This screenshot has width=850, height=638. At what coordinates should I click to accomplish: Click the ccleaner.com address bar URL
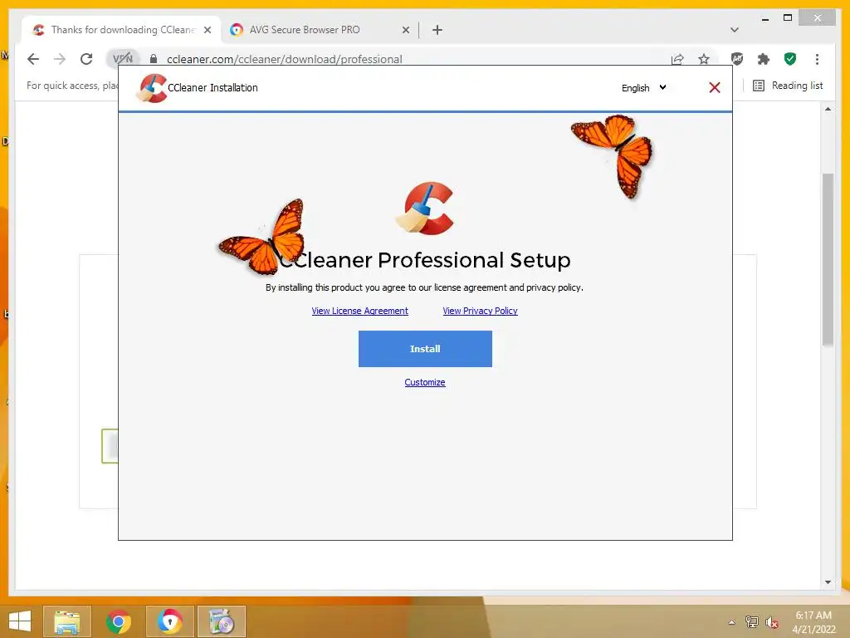tap(285, 59)
